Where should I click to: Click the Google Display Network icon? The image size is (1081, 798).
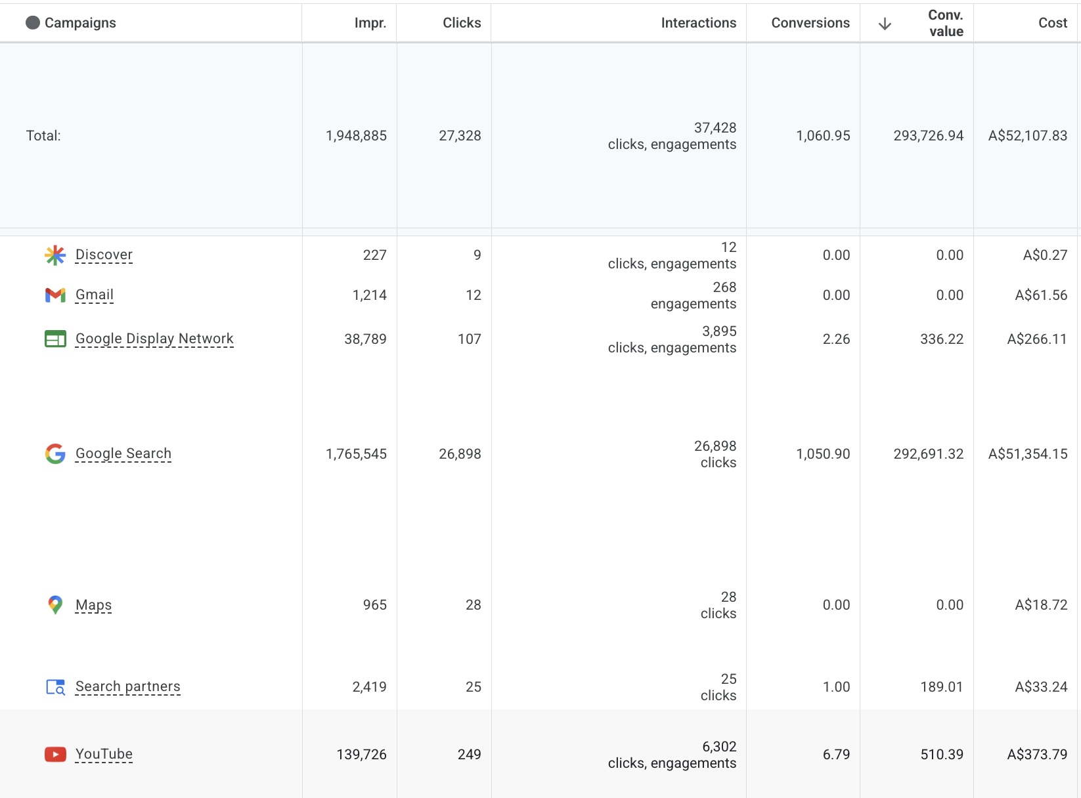(x=55, y=339)
